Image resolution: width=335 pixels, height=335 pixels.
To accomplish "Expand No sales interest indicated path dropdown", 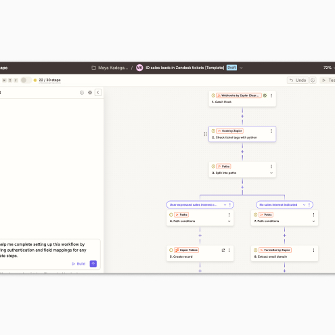I will [304, 205].
